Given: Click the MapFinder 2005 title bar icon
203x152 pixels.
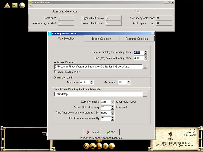Looking at the screenshot, I should click(x=30, y=2).
